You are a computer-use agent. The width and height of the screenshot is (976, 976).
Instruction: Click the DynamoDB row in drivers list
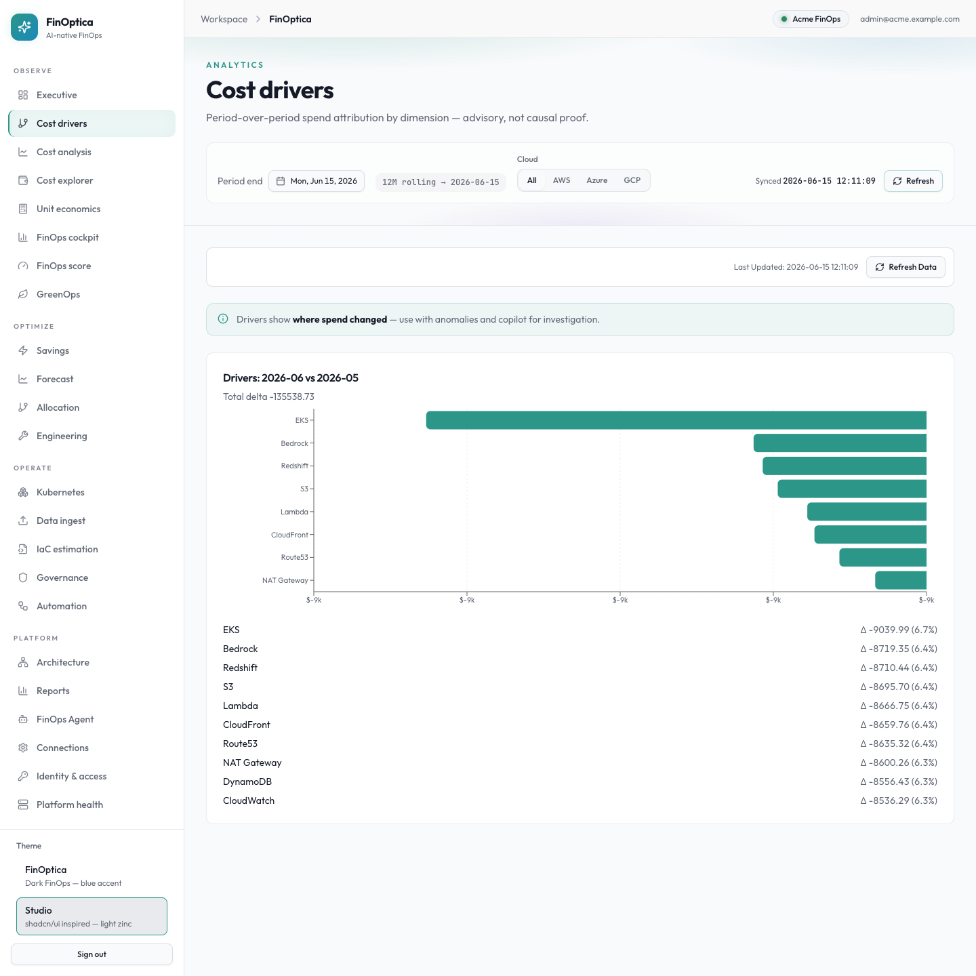click(x=580, y=781)
